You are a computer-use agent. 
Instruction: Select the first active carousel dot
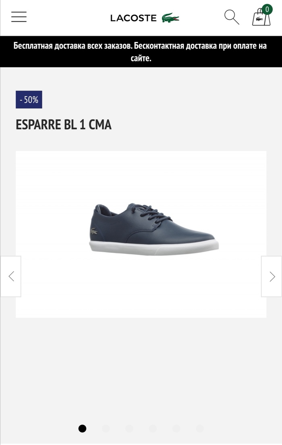pyautogui.click(x=82, y=428)
